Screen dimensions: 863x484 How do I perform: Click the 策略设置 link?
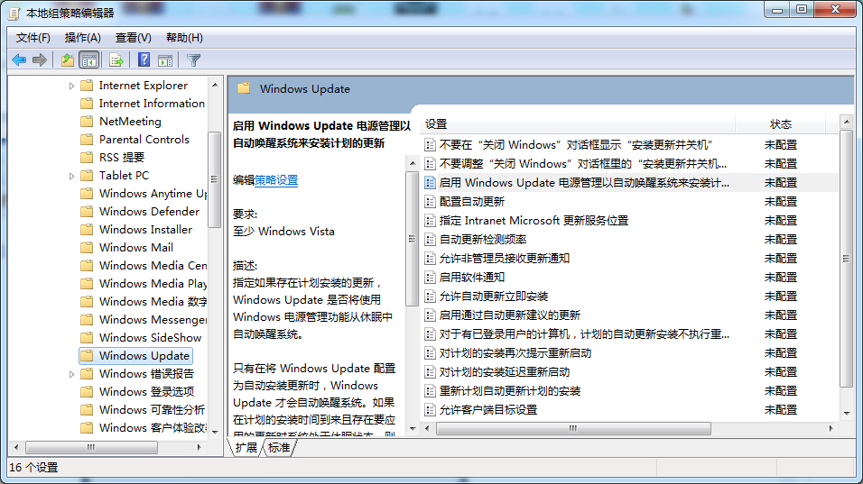tap(276, 180)
